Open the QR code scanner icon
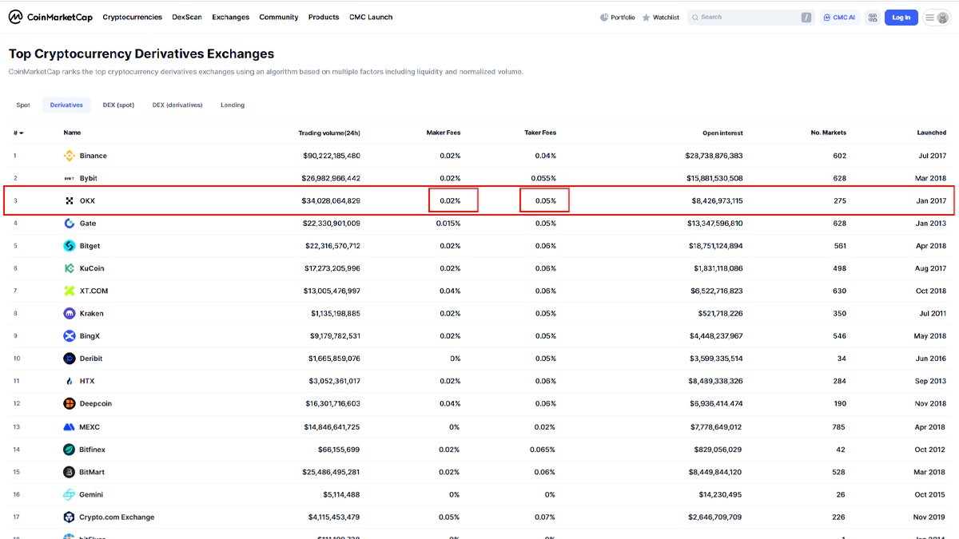 coord(872,18)
